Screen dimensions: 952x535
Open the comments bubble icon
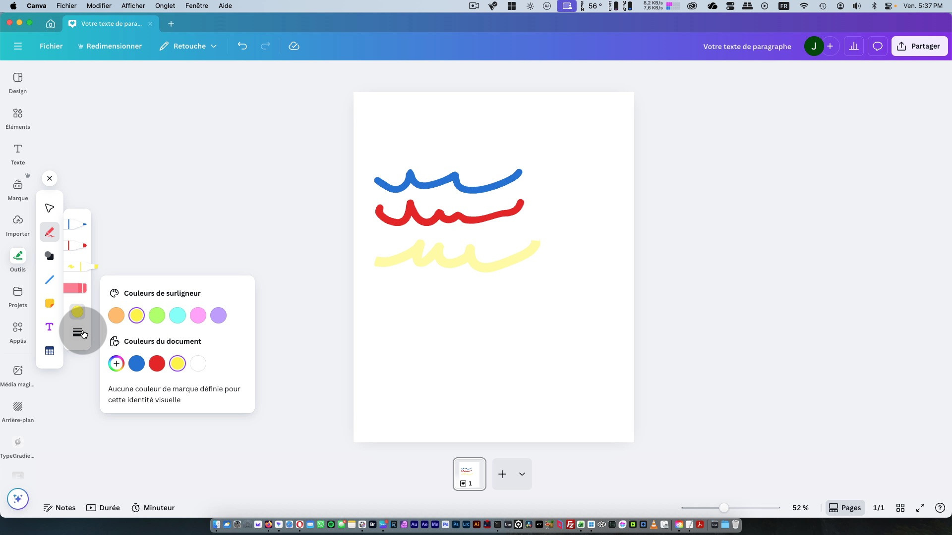tap(877, 46)
